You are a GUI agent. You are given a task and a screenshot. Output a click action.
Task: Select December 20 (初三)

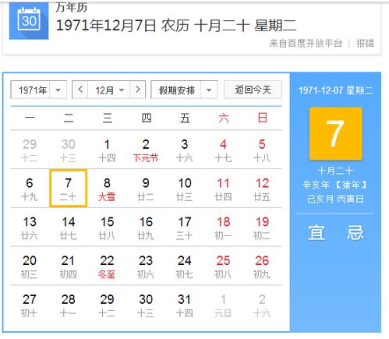tap(30, 267)
